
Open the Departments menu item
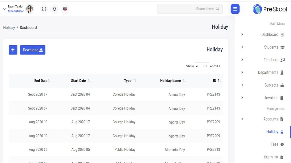pos(268,72)
